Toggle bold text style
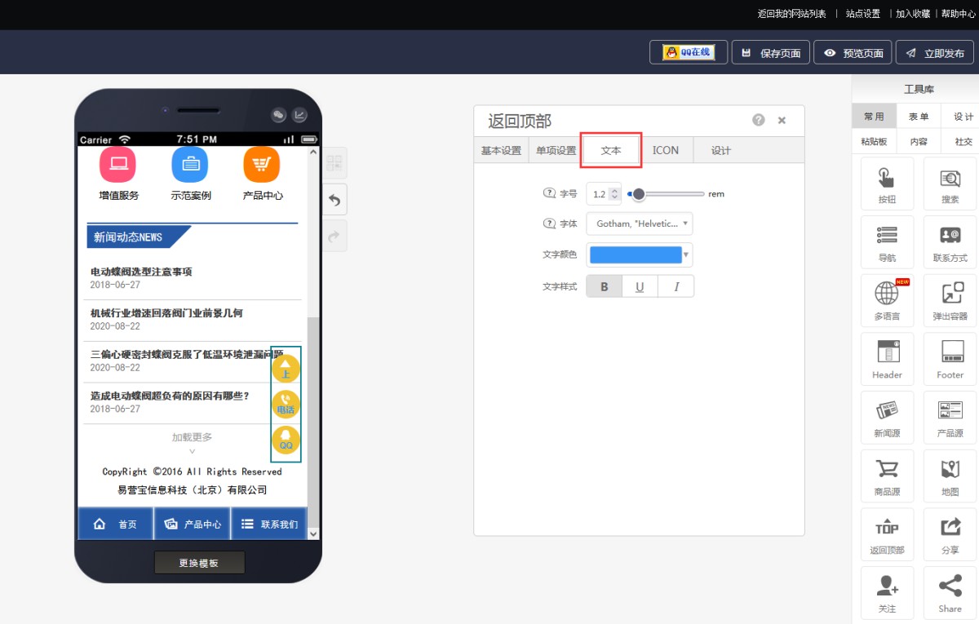979x624 pixels. 605,286
